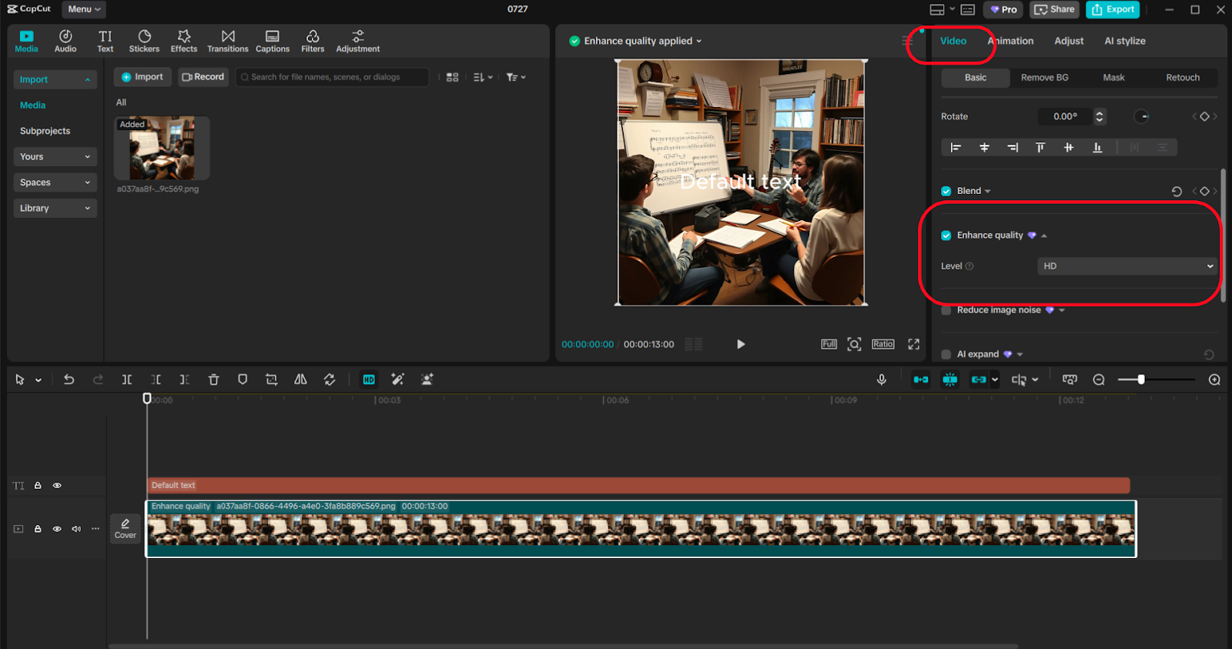This screenshot has height=649, width=1232.
Task: Open the Transitions panel
Action: (227, 41)
